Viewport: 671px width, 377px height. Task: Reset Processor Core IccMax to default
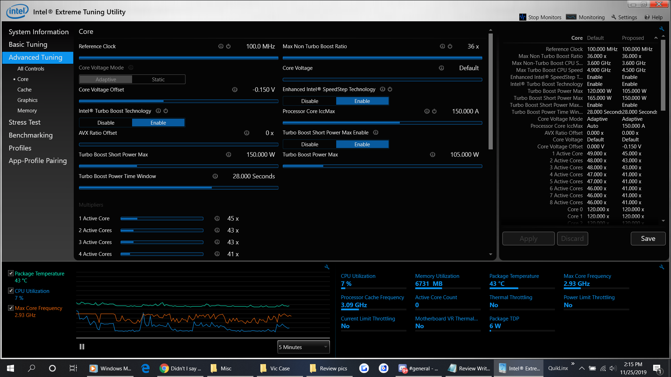coord(434,111)
